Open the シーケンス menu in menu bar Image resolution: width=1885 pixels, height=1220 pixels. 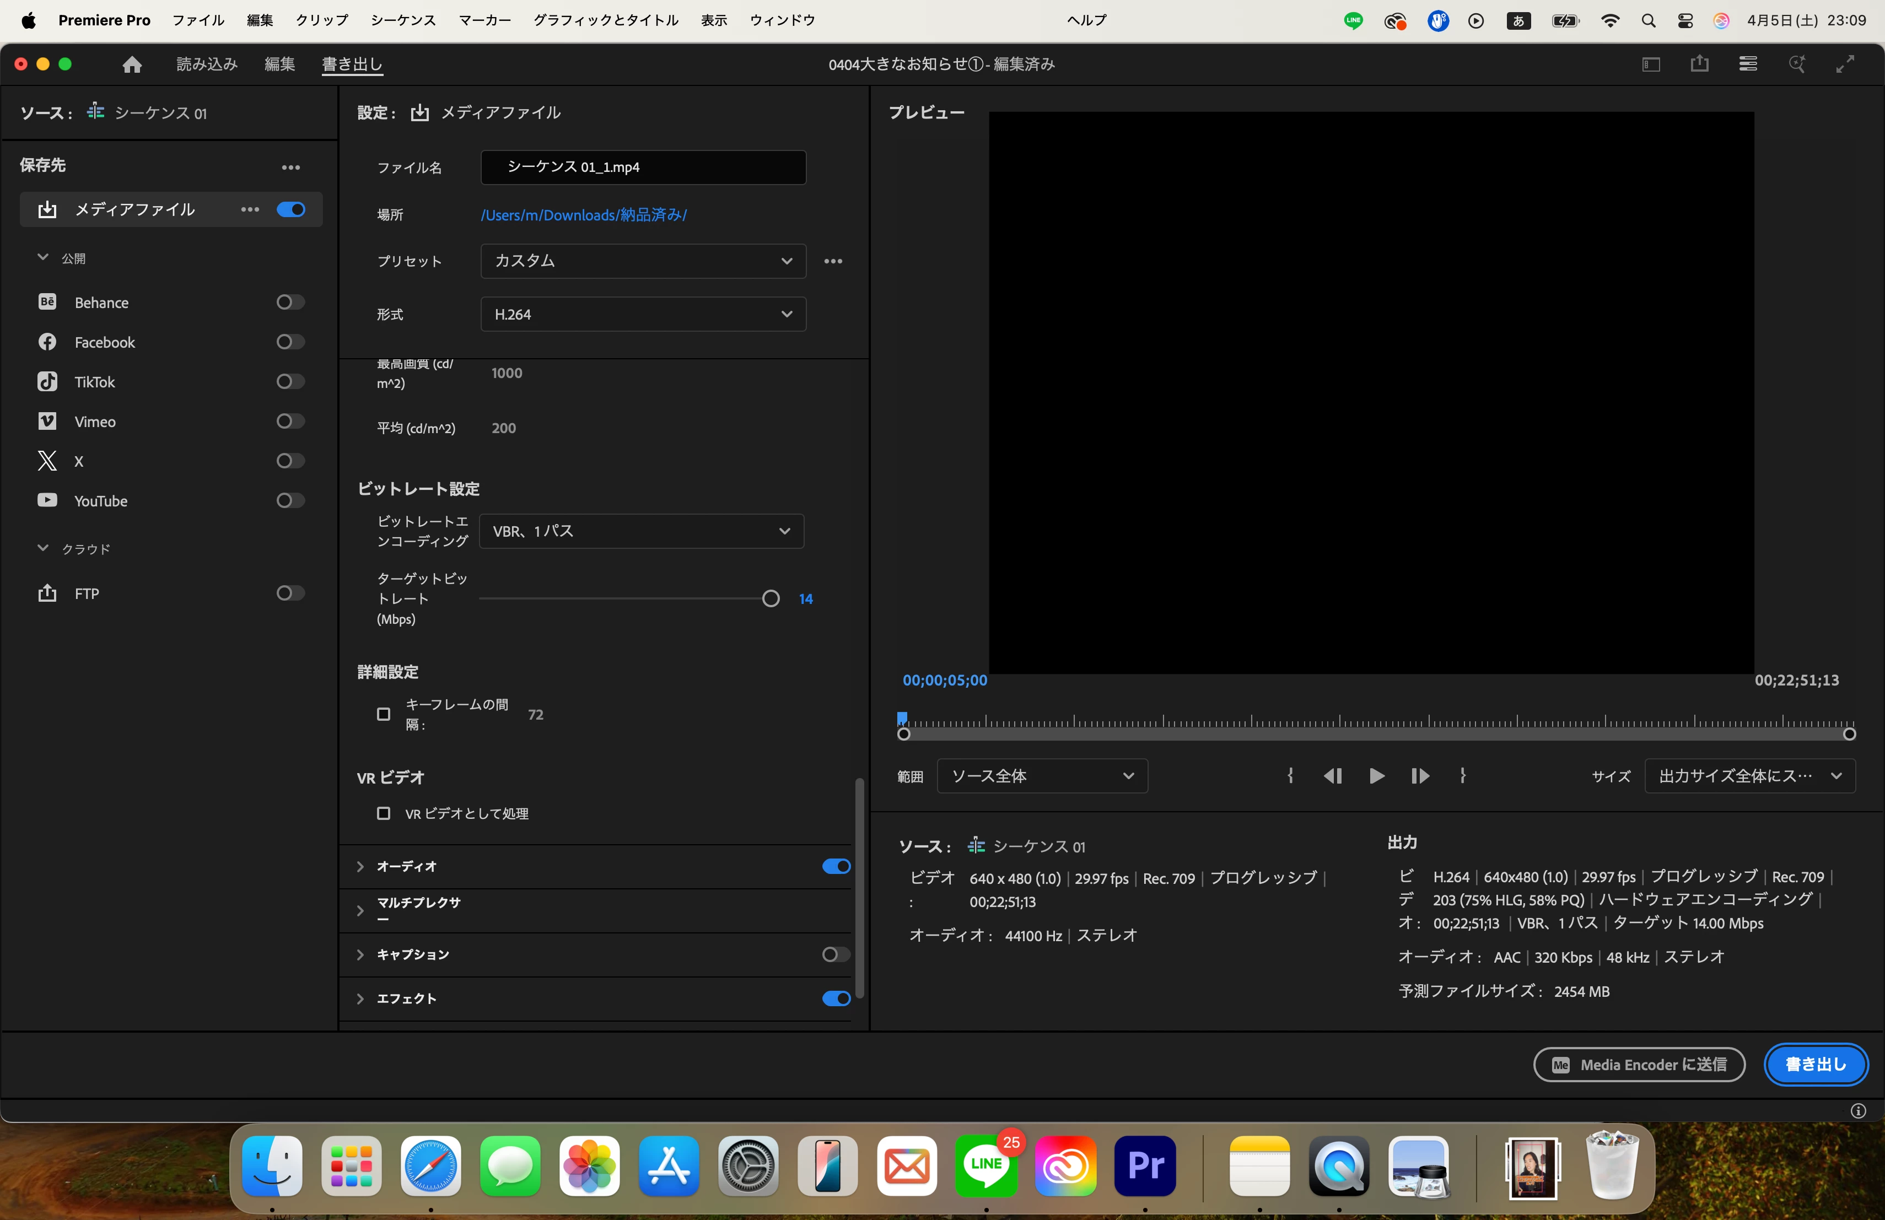[x=403, y=20]
